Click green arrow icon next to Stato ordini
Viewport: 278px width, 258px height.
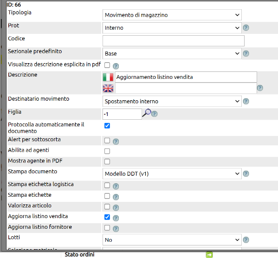tap(209, 255)
